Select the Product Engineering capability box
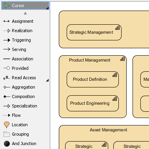 (x=93, y=104)
